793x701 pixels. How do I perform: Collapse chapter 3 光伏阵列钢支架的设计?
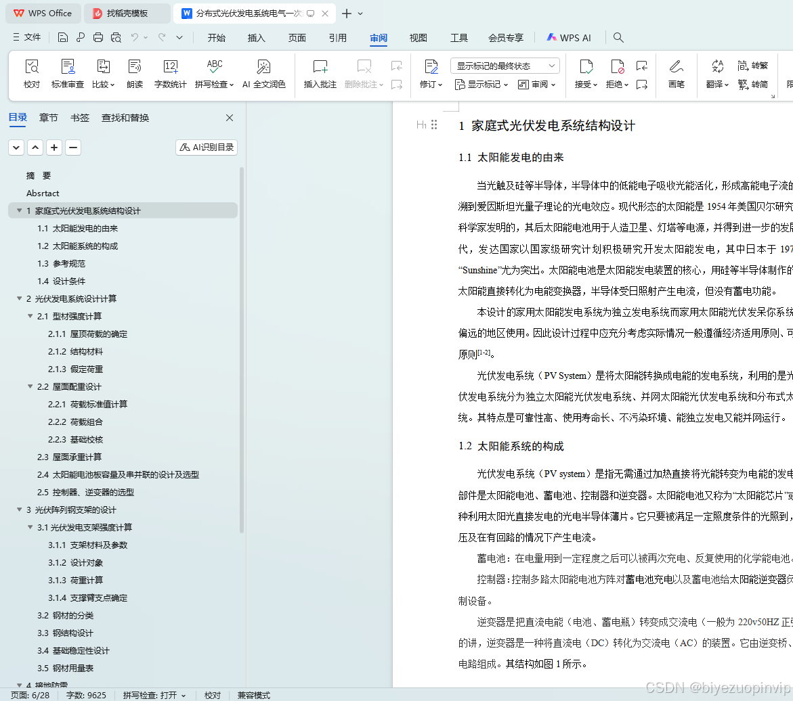[19, 510]
